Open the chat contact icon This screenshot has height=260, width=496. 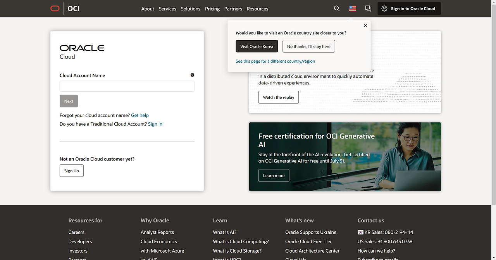368,9
